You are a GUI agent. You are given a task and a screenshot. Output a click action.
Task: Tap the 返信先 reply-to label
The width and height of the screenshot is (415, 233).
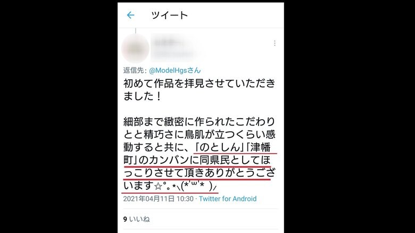(x=135, y=70)
